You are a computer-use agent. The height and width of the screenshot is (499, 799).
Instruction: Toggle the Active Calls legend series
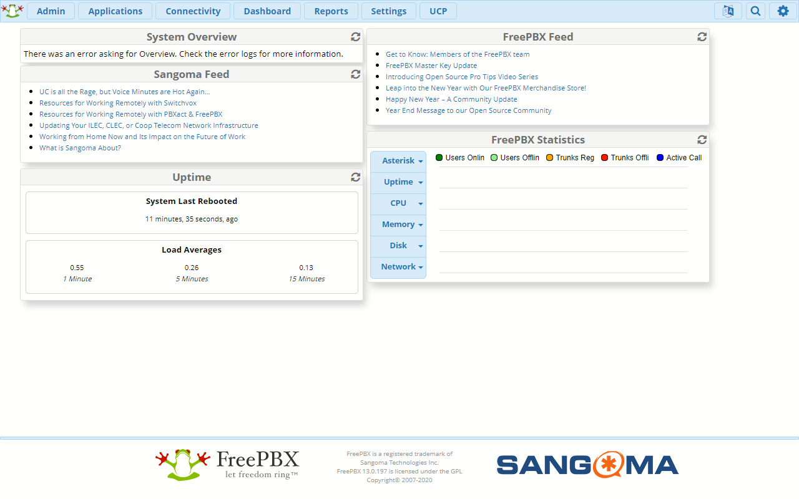point(679,158)
